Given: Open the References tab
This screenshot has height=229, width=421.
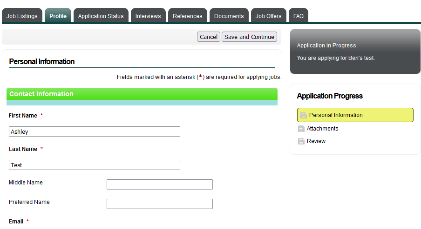Looking at the screenshot, I should pos(187,16).
